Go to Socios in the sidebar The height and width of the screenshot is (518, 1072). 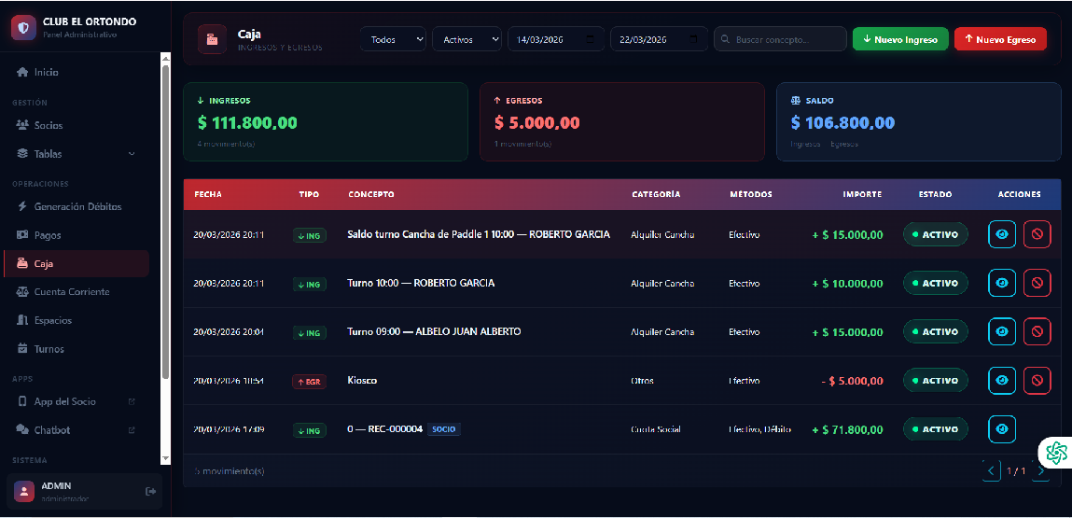(x=49, y=125)
